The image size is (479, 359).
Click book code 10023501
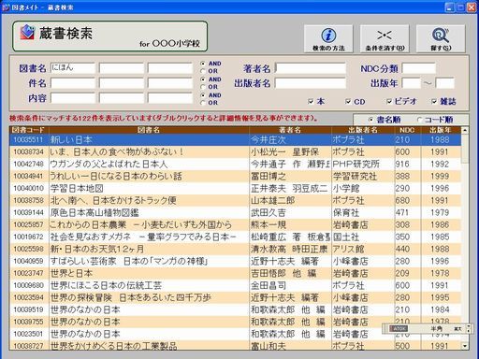[28, 334]
